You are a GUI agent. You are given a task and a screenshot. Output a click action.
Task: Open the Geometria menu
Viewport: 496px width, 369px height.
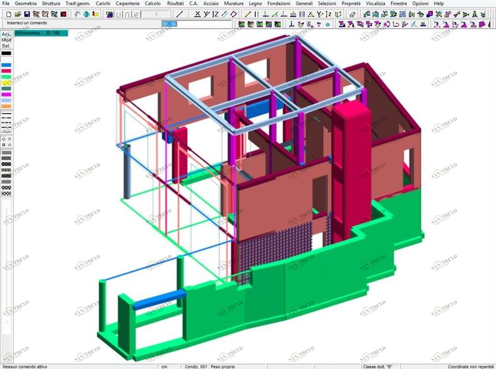coord(26,4)
